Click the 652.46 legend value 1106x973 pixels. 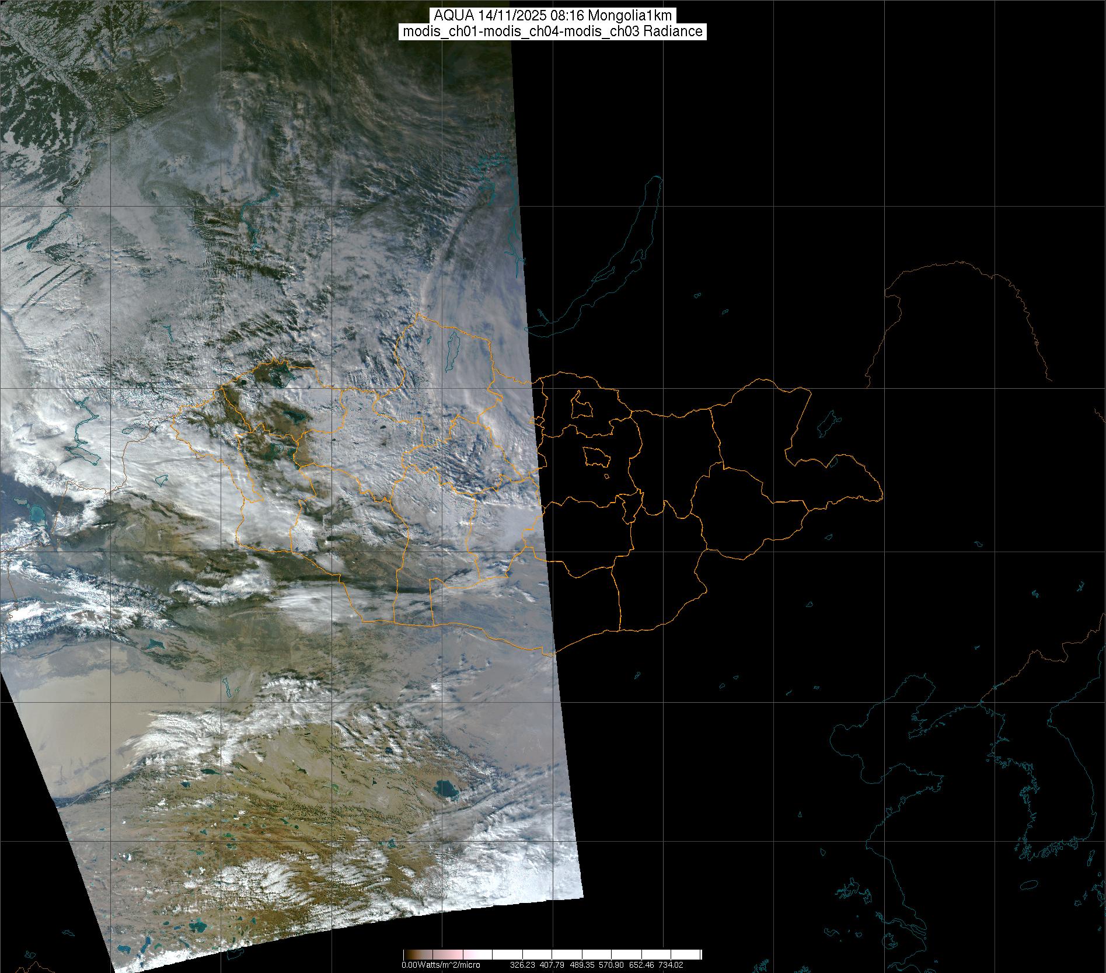(x=641, y=965)
